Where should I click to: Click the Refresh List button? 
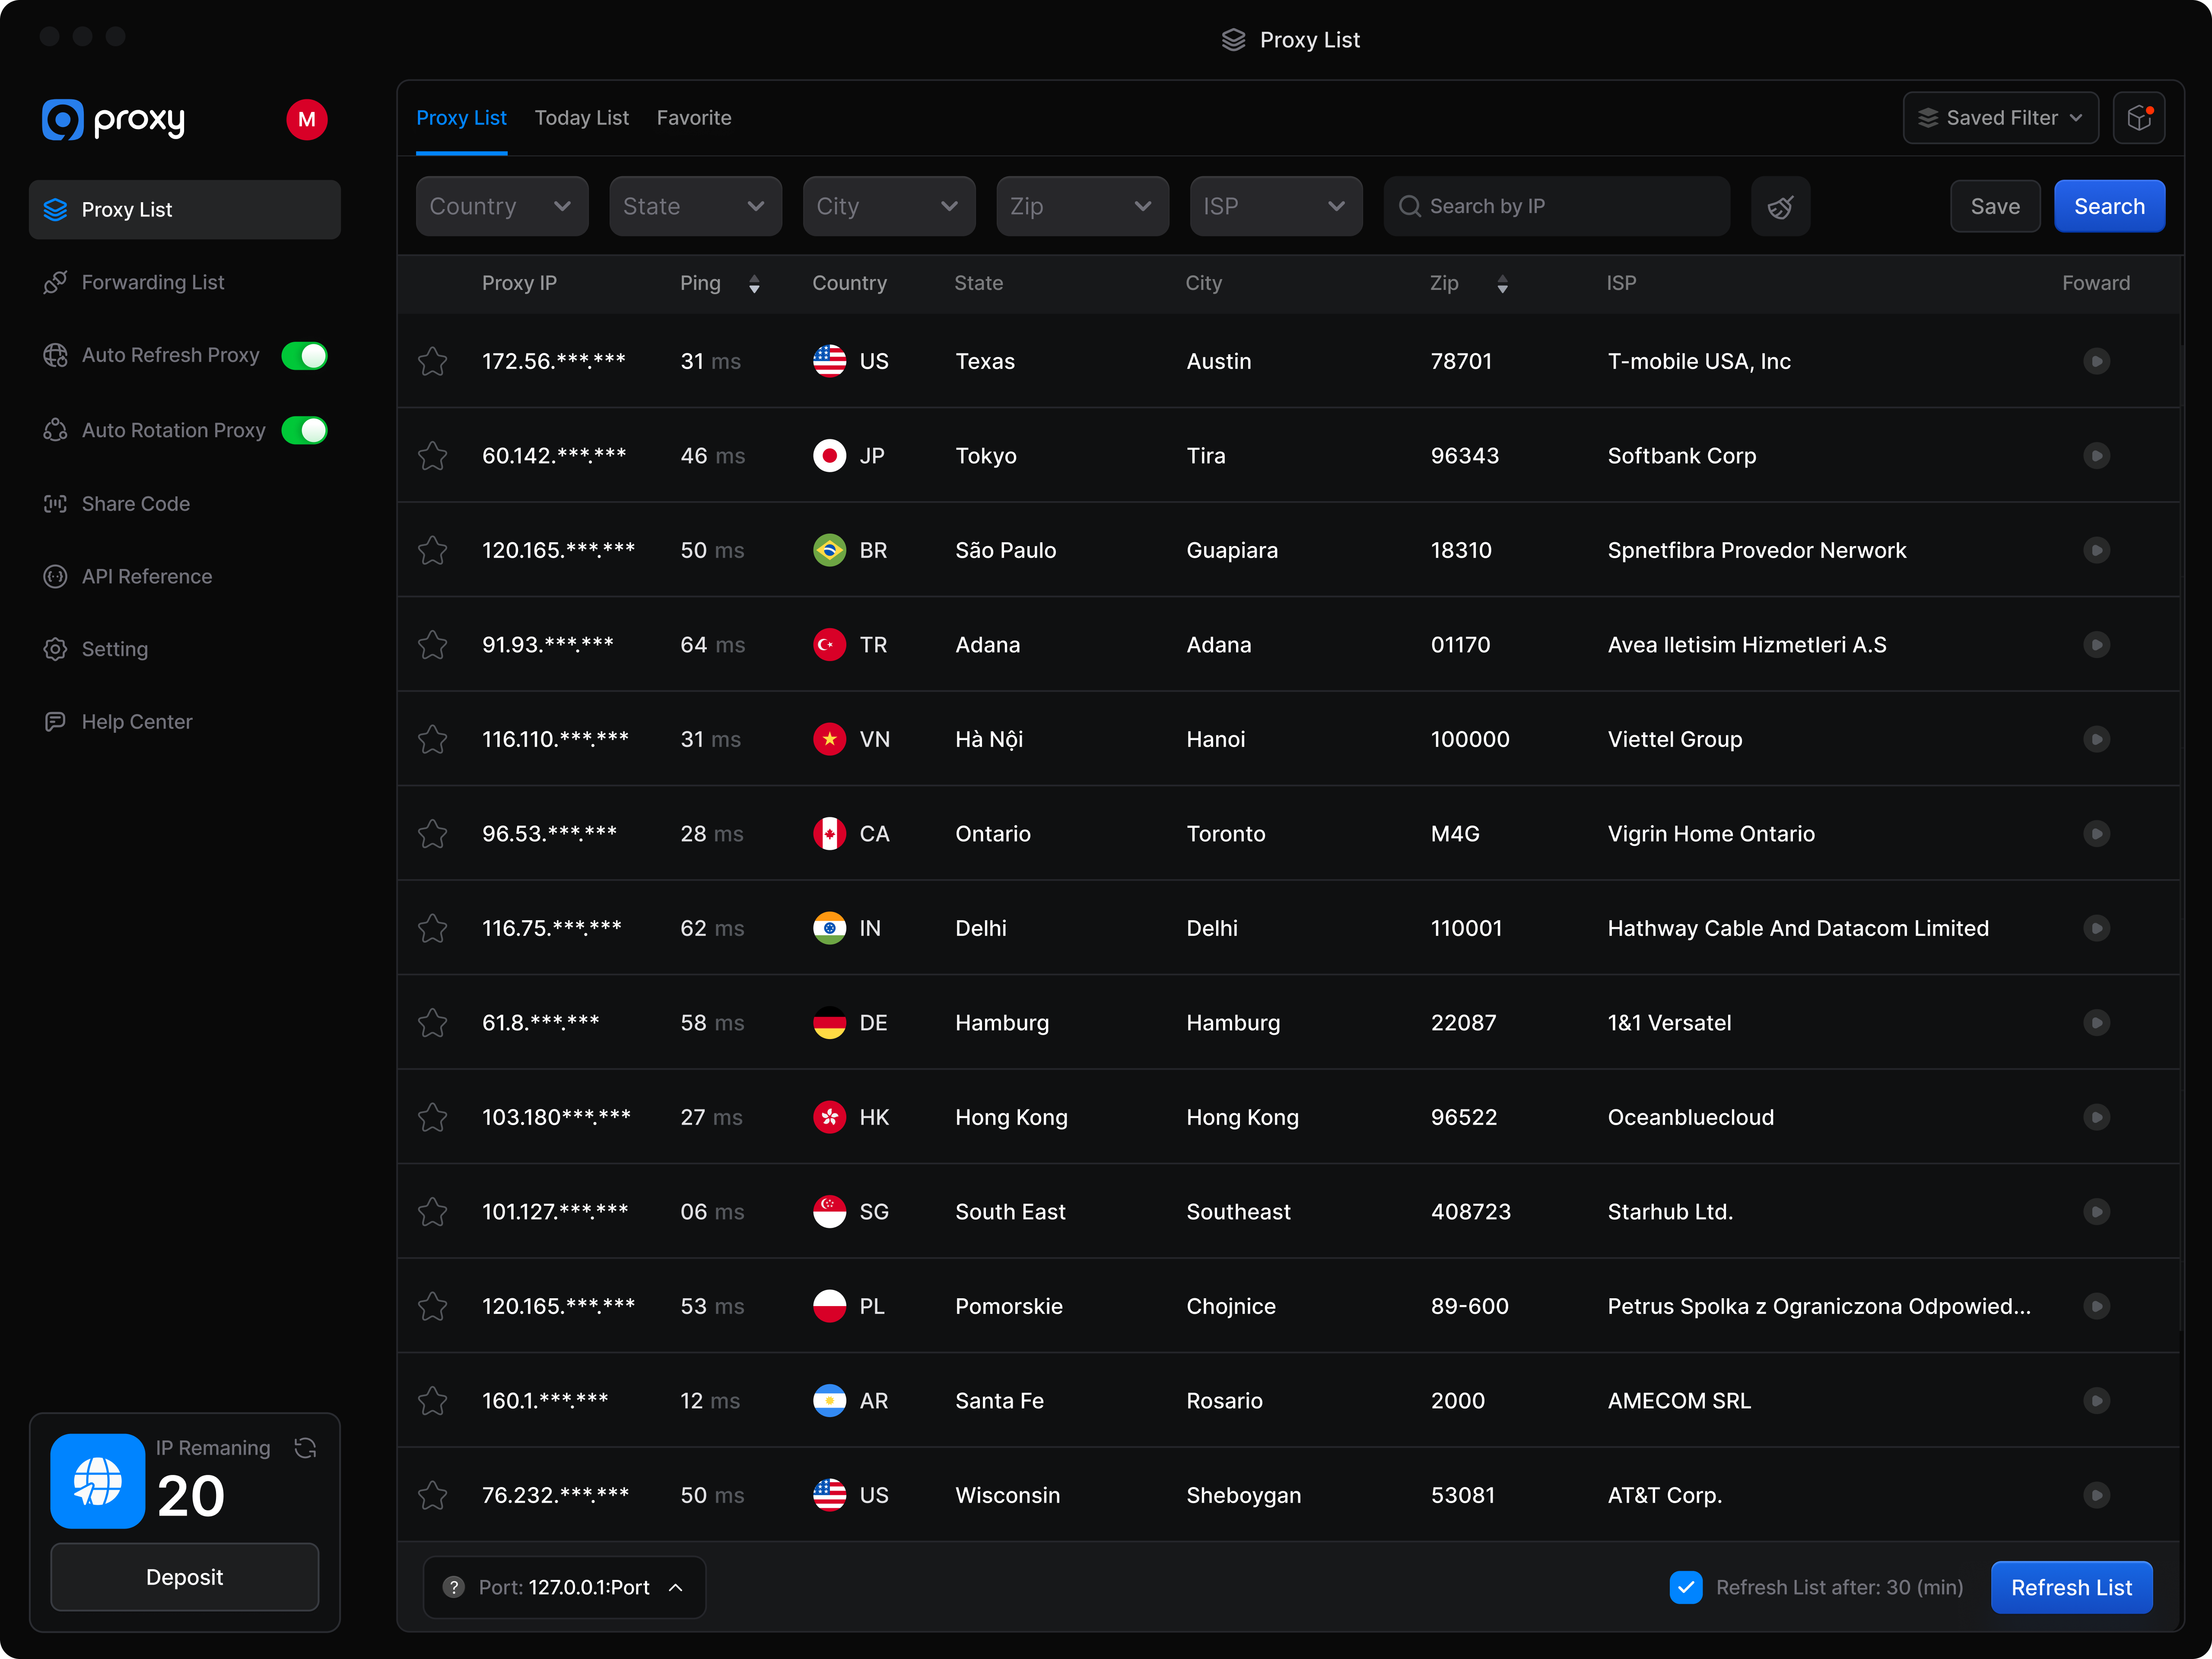tap(2072, 1587)
